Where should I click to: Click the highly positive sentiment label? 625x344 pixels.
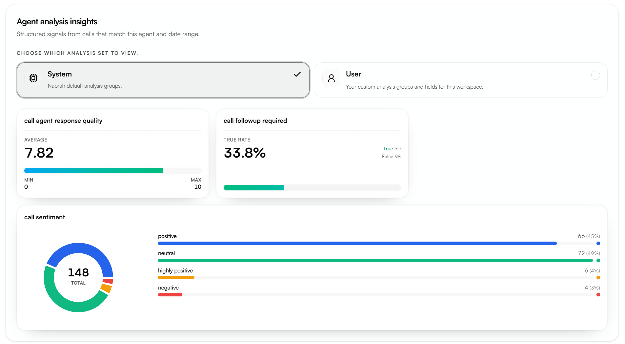click(175, 271)
